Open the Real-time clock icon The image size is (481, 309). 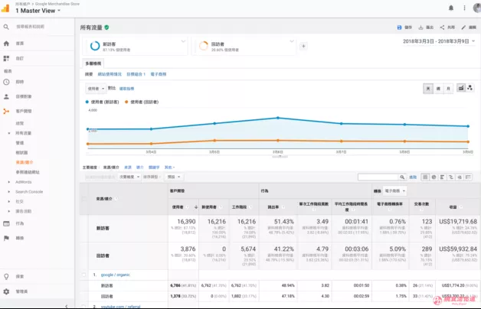coord(6,82)
